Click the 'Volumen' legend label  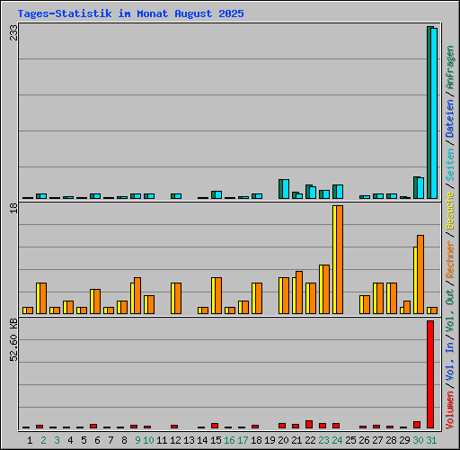[x=450, y=409]
